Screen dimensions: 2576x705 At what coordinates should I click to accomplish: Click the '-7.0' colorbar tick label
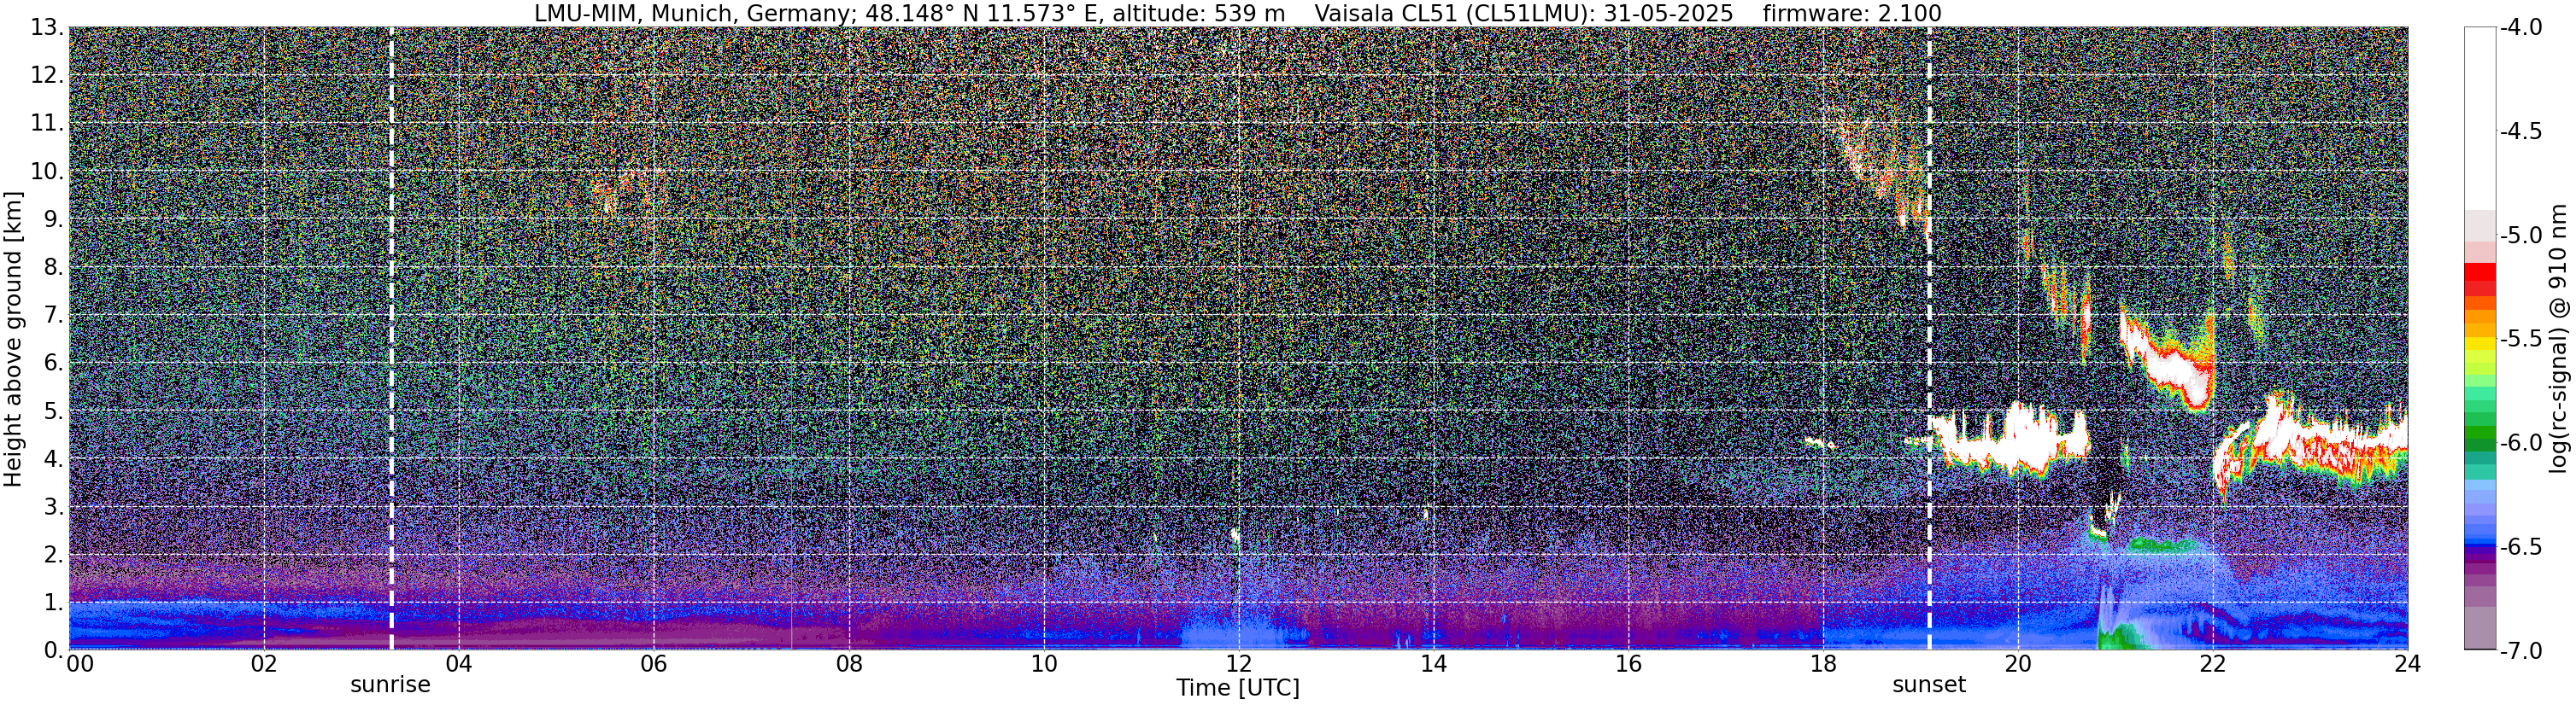(2521, 650)
